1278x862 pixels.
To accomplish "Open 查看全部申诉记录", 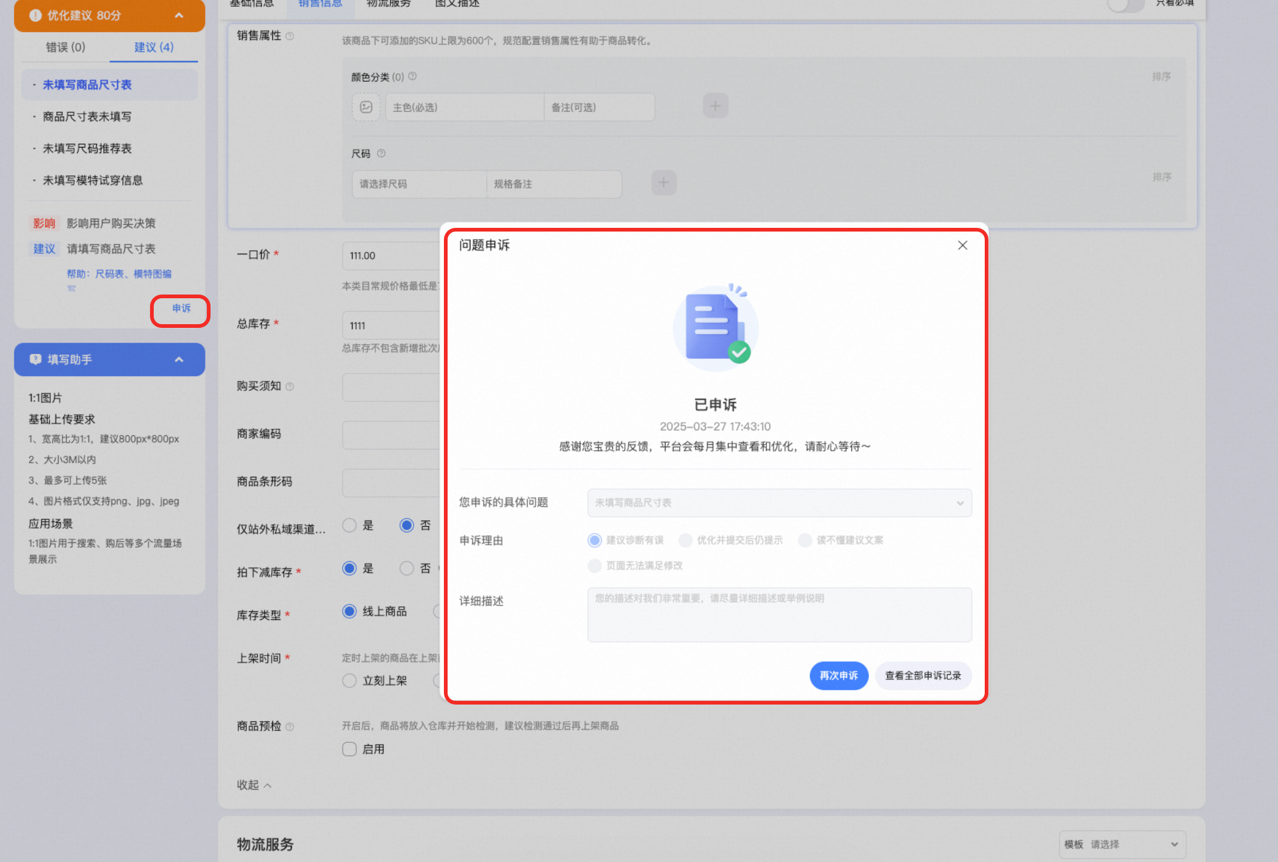I will point(923,676).
